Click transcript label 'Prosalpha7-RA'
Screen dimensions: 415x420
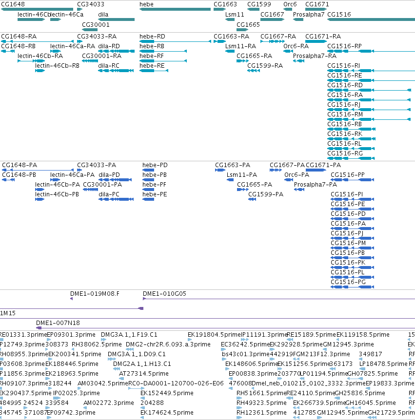pyautogui.click(x=315, y=56)
